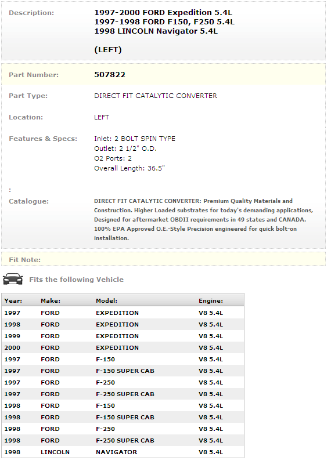Click the 1998 EXPEDITION model cell
The height and width of the screenshot is (475, 331).
point(117,324)
